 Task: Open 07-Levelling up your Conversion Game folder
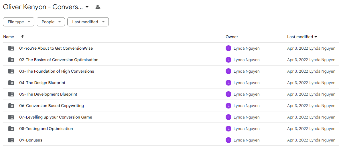point(56,117)
